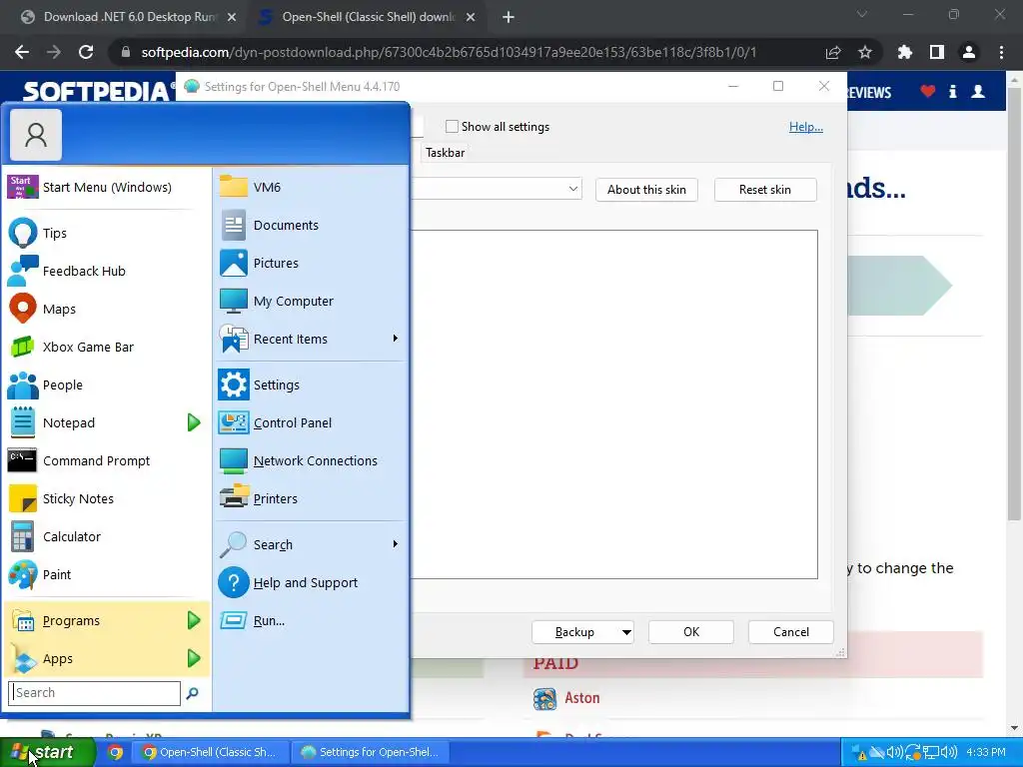Cancel the Open-Shell settings dialog

pos(791,632)
